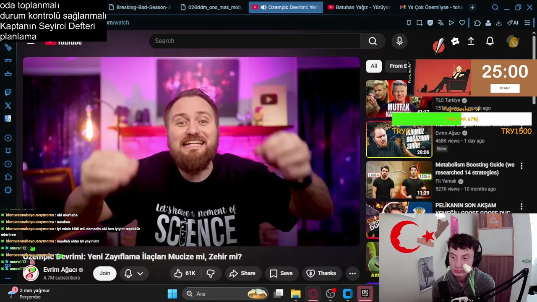This screenshot has height=302, width=537.
Task: Save the video to a playlist
Action: tap(281, 273)
